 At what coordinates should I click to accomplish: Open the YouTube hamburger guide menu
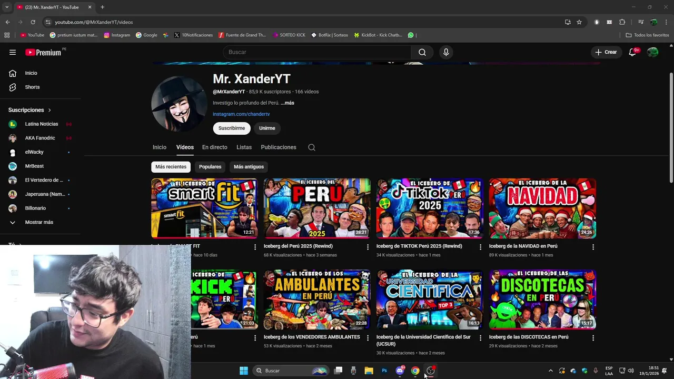[x=13, y=52]
